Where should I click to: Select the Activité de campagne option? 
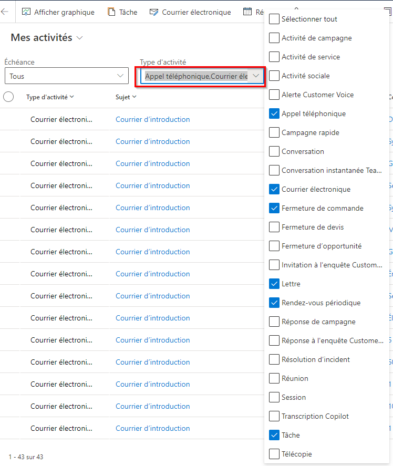pos(317,38)
